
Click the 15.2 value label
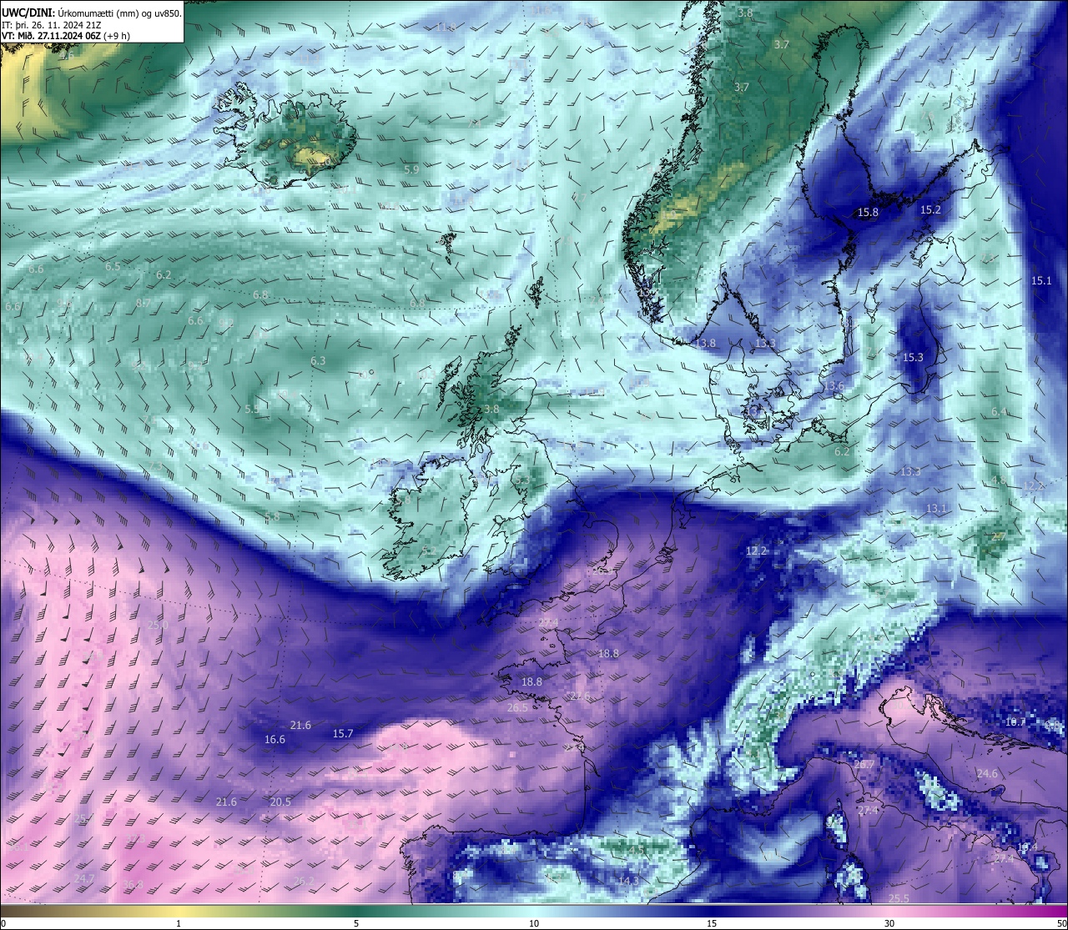tap(930, 210)
